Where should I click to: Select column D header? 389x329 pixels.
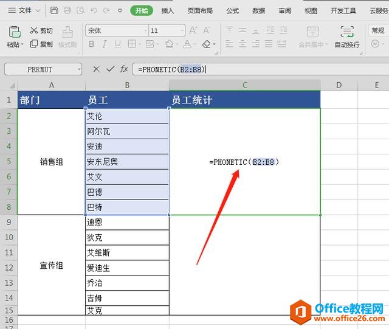click(339, 85)
